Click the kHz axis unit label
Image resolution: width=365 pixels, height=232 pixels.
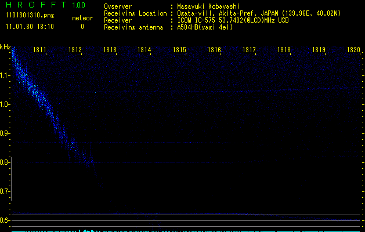tap(5, 47)
